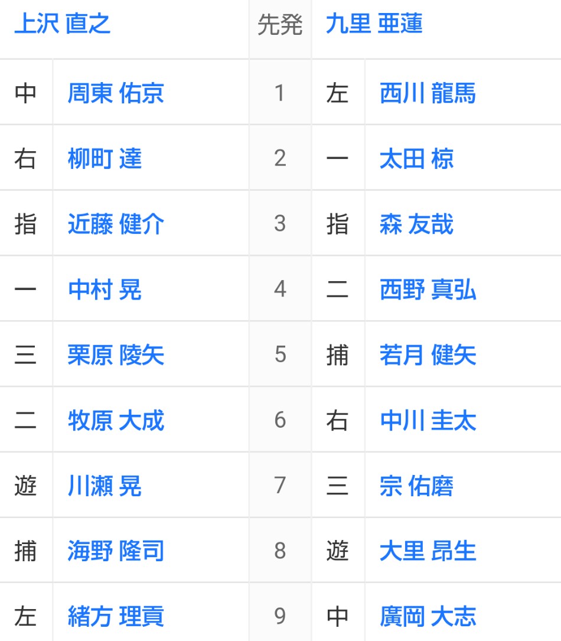Click designated hitter 森 友哉
The height and width of the screenshot is (641, 561).
click(416, 224)
